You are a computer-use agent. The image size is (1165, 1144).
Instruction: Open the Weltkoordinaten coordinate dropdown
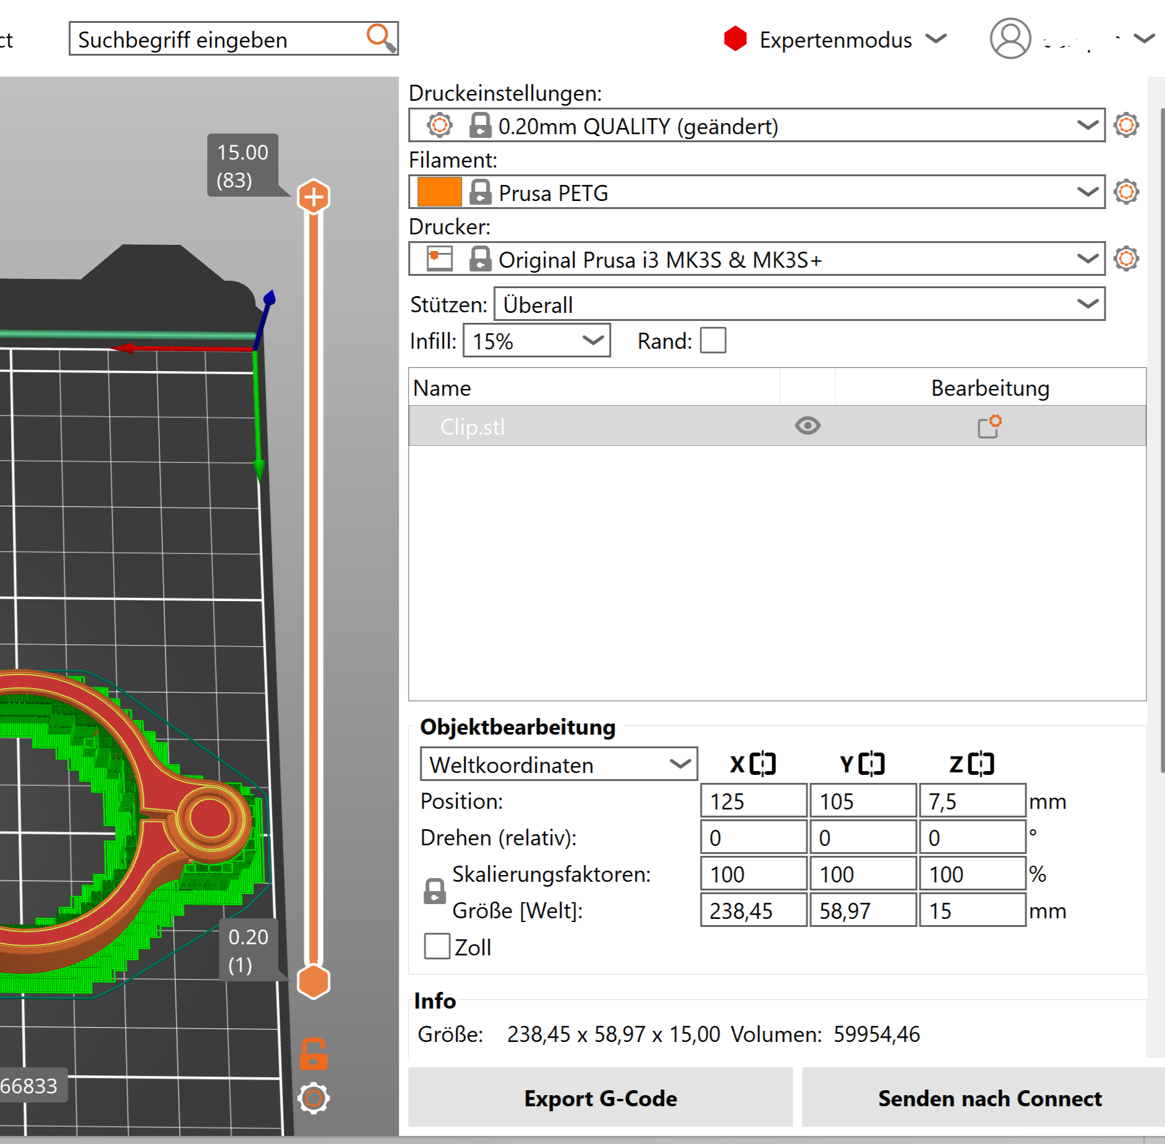pyautogui.click(x=559, y=764)
